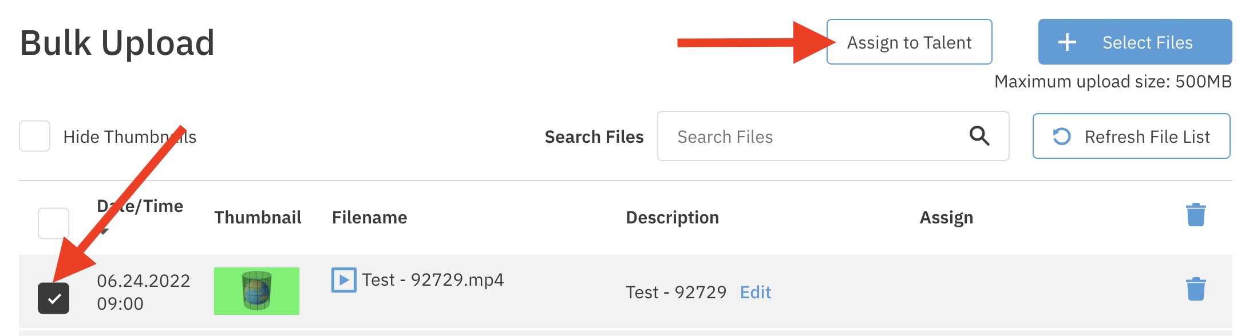Sort by the Filename column header
Screen dimensions: 1249x336
click(369, 217)
